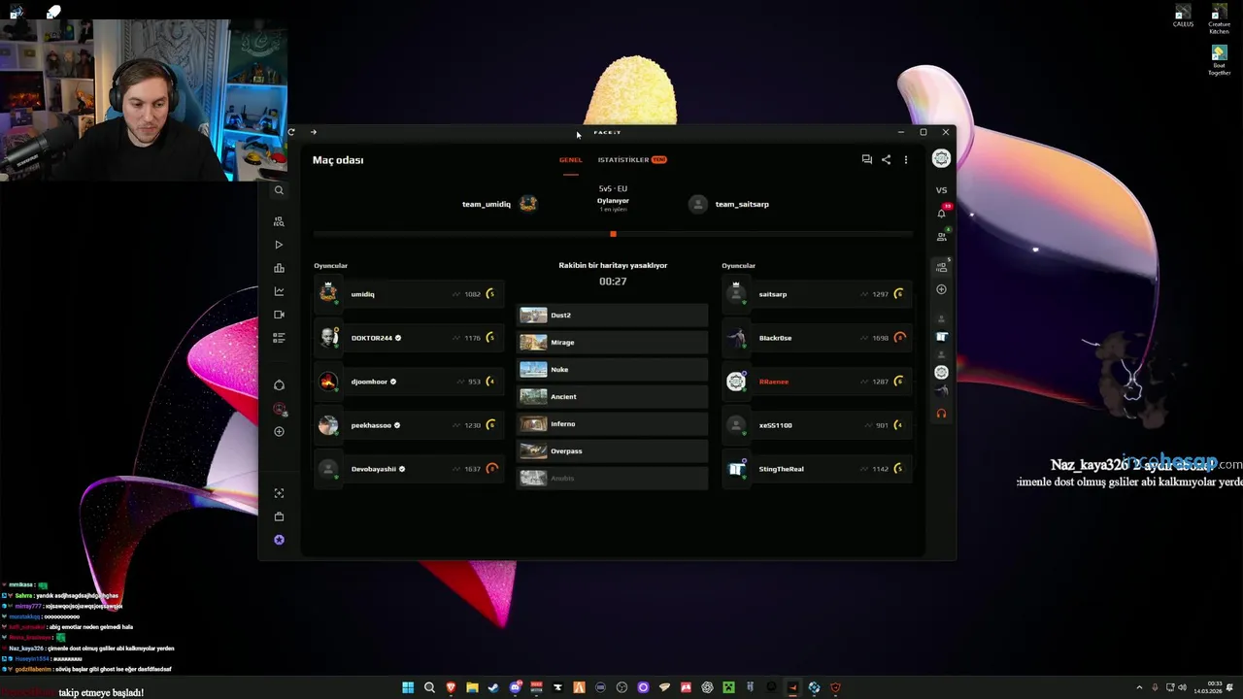Click the Windows Start button
Screen dimensions: 1243x699
[x=408, y=687]
